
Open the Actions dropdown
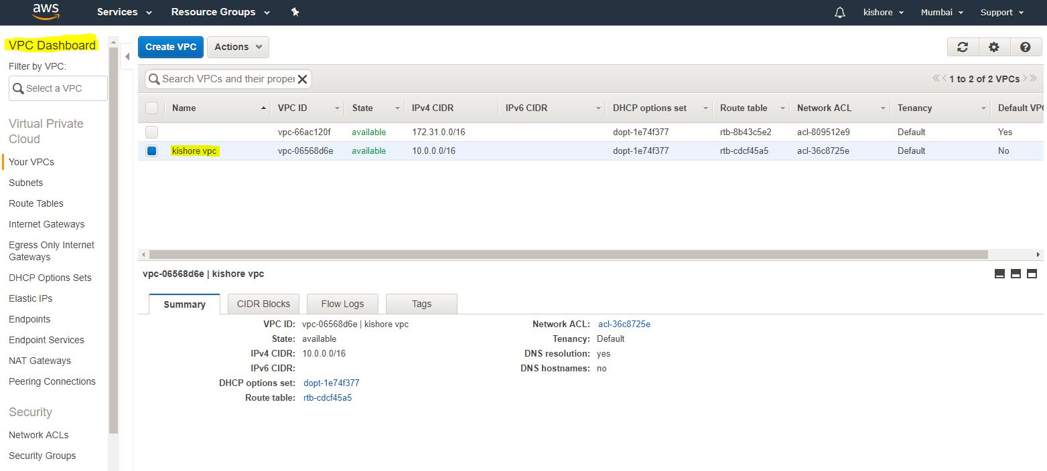tap(238, 47)
